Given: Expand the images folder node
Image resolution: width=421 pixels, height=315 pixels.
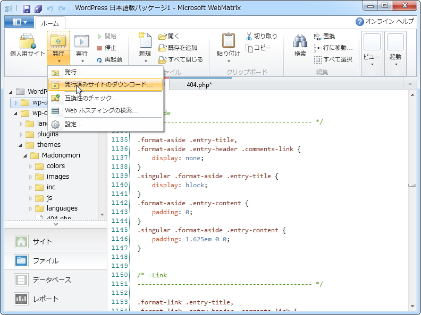Looking at the screenshot, I should coord(30,177).
